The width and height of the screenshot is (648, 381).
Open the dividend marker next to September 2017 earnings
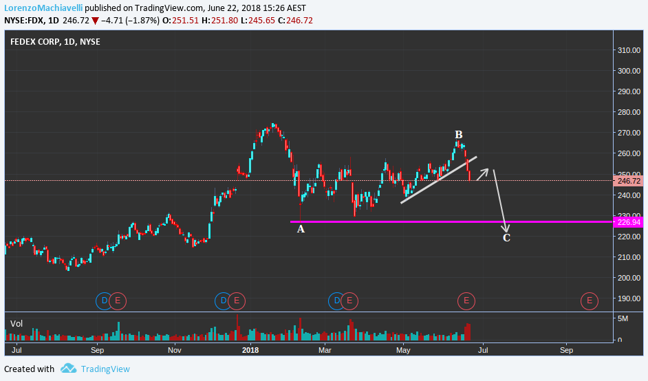104,301
